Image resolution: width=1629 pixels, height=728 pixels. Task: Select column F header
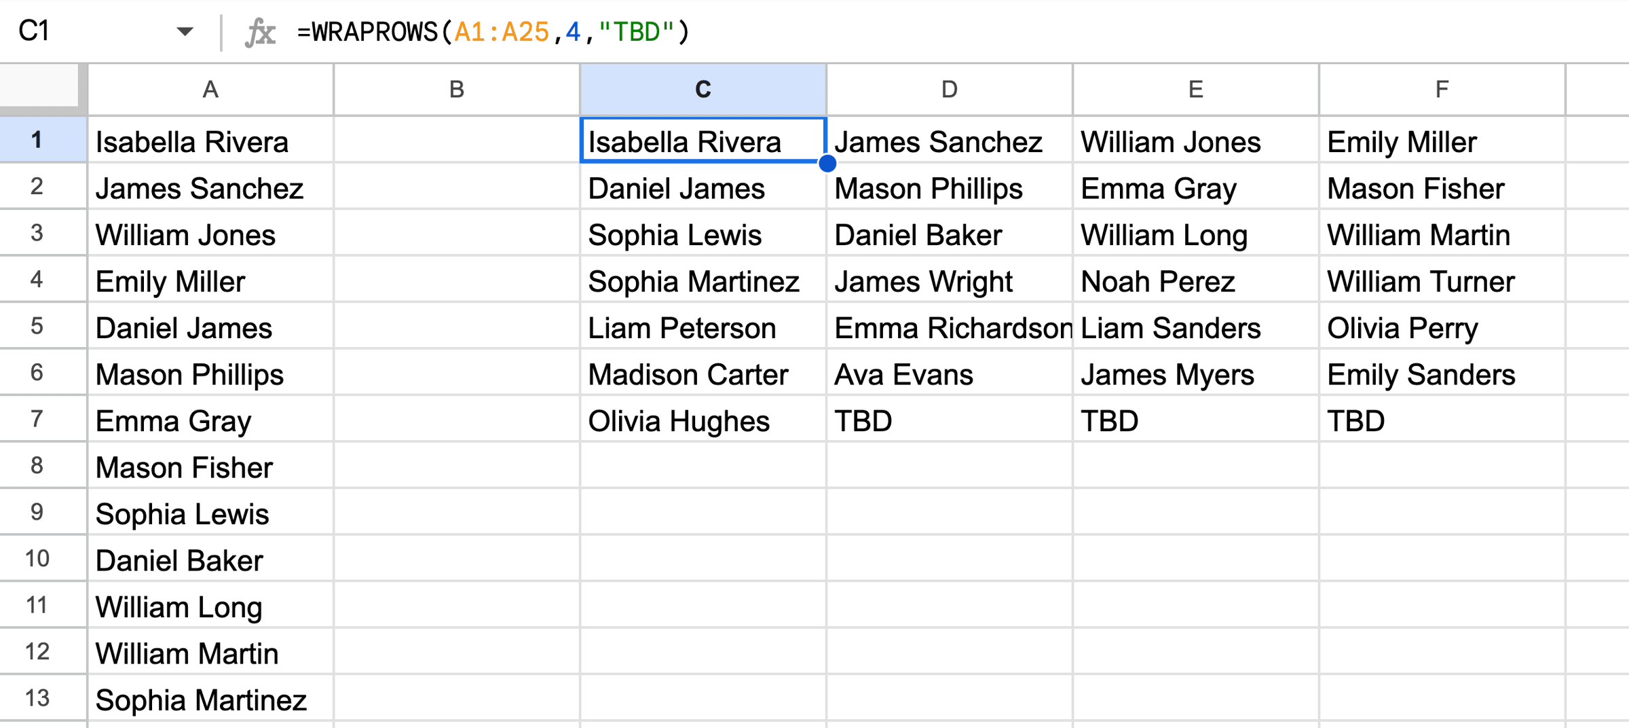[x=1442, y=90]
